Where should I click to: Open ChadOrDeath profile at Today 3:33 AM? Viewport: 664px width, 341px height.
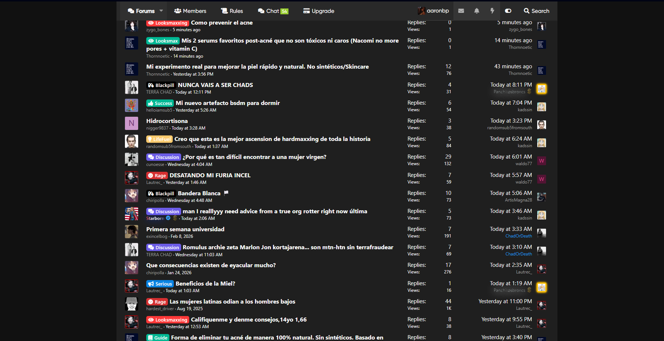(518, 236)
